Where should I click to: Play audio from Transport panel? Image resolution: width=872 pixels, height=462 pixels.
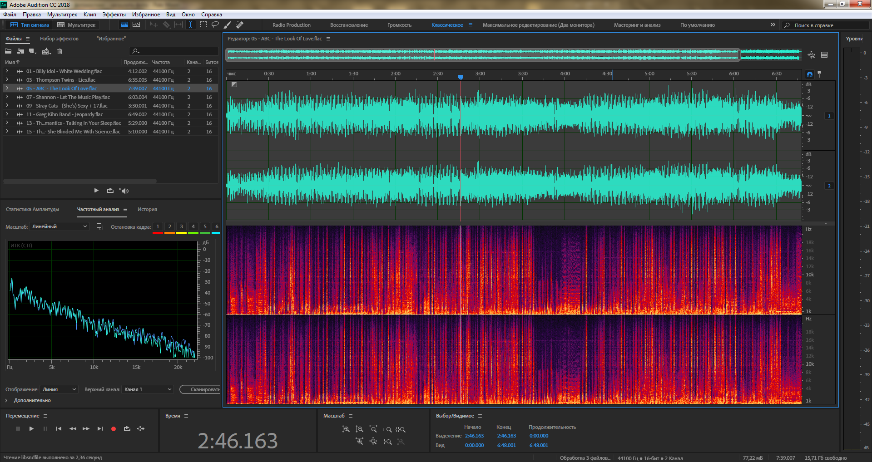pos(31,428)
